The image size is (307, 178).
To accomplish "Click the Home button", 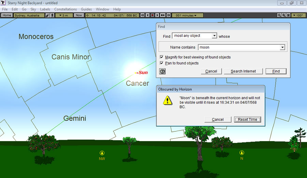I will 7,15.
